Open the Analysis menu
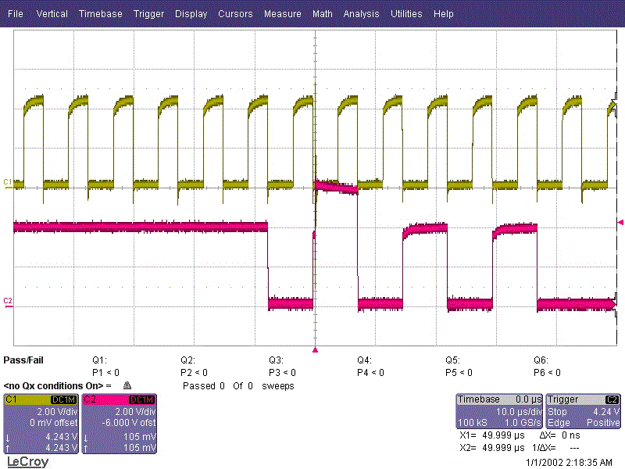 tap(361, 14)
